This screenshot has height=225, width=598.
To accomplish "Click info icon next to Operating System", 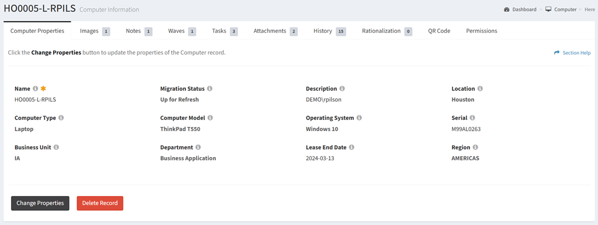I will click(359, 118).
